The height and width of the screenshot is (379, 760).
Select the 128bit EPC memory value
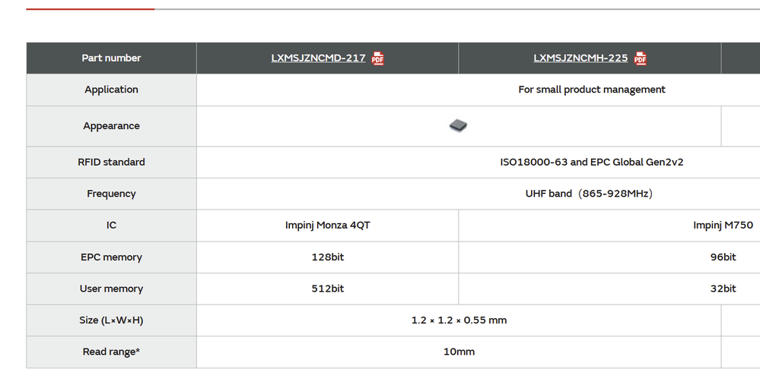(327, 257)
